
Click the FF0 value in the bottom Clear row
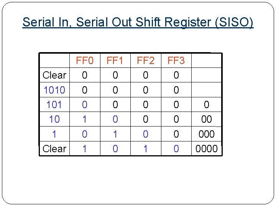tap(85, 149)
